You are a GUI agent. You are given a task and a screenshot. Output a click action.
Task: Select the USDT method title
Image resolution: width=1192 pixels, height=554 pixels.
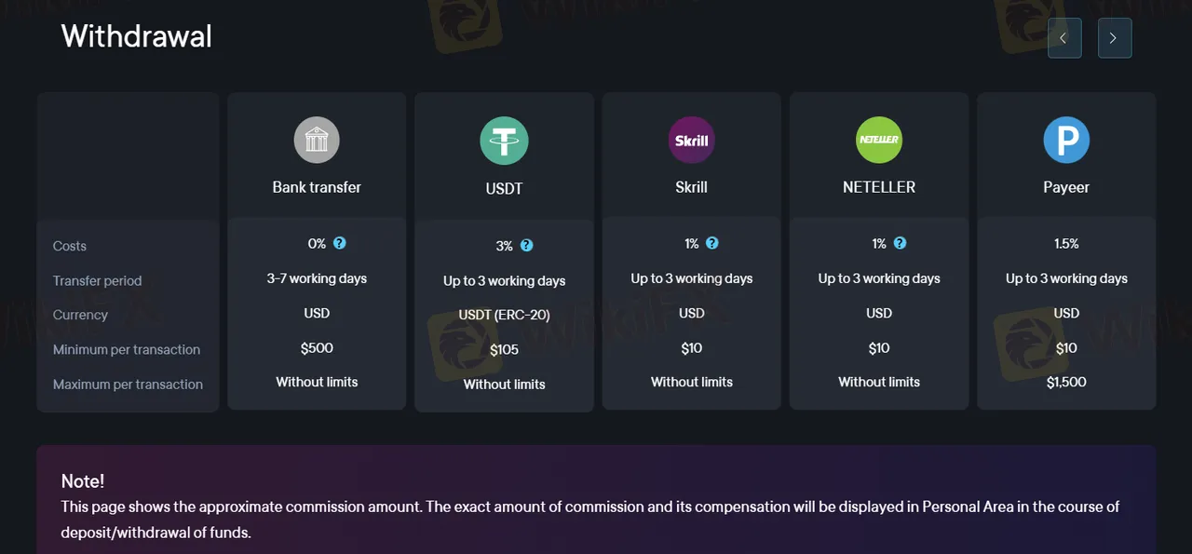click(504, 189)
